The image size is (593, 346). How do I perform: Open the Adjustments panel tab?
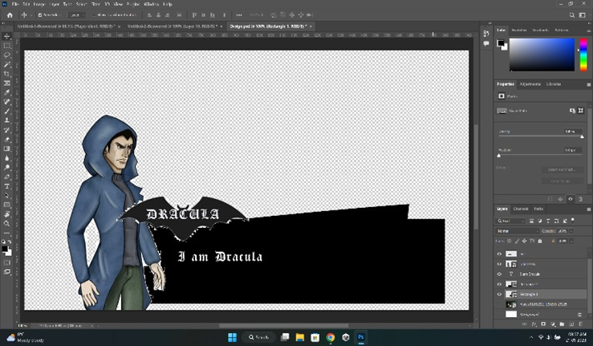point(530,84)
